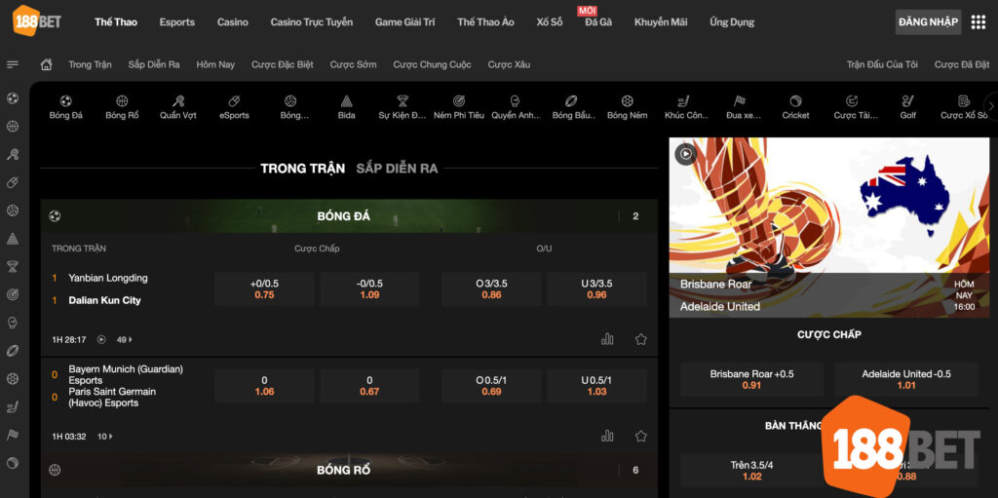The image size is (998, 498).
Task: Open the Xổ Số menu item
Action: click(550, 22)
